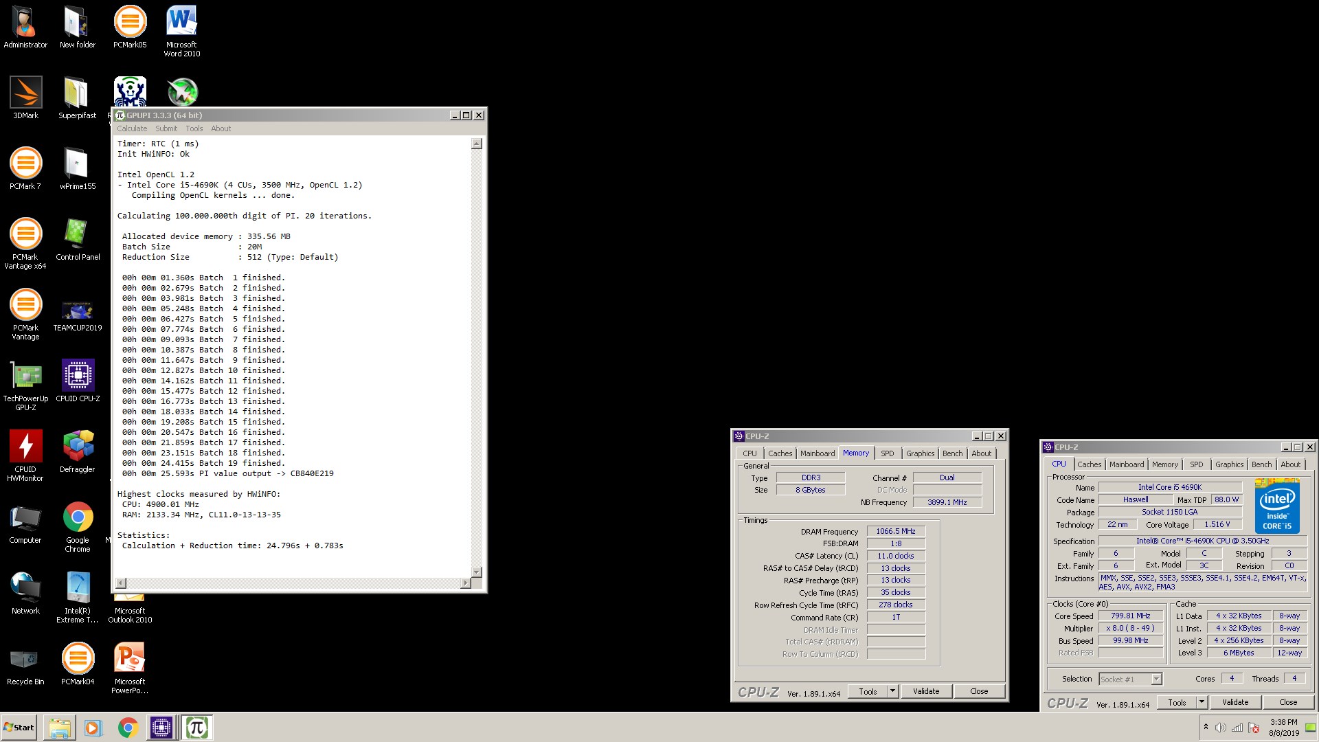Launch Google Chrome desktop shortcut
Image resolution: width=1319 pixels, height=742 pixels.
[78, 526]
